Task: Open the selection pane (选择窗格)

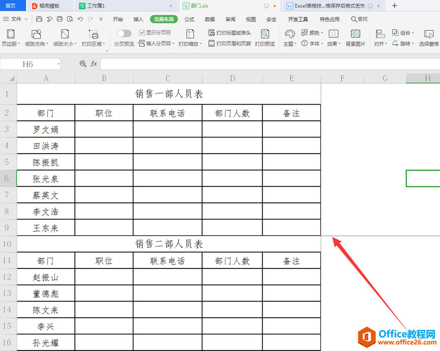Action: pyautogui.click(x=429, y=37)
